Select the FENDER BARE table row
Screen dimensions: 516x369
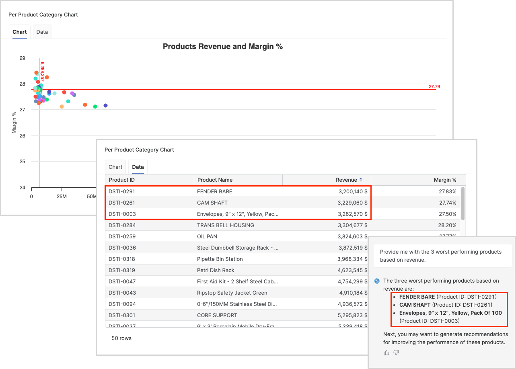click(x=214, y=191)
